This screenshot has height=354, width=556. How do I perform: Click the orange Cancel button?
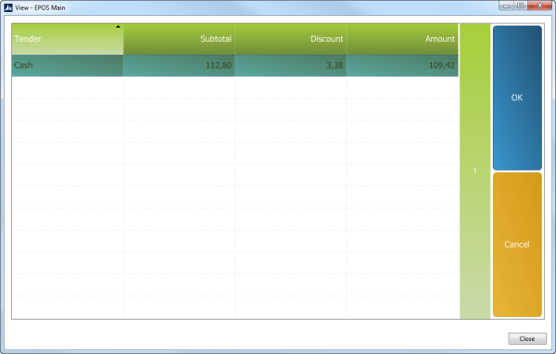[517, 245]
